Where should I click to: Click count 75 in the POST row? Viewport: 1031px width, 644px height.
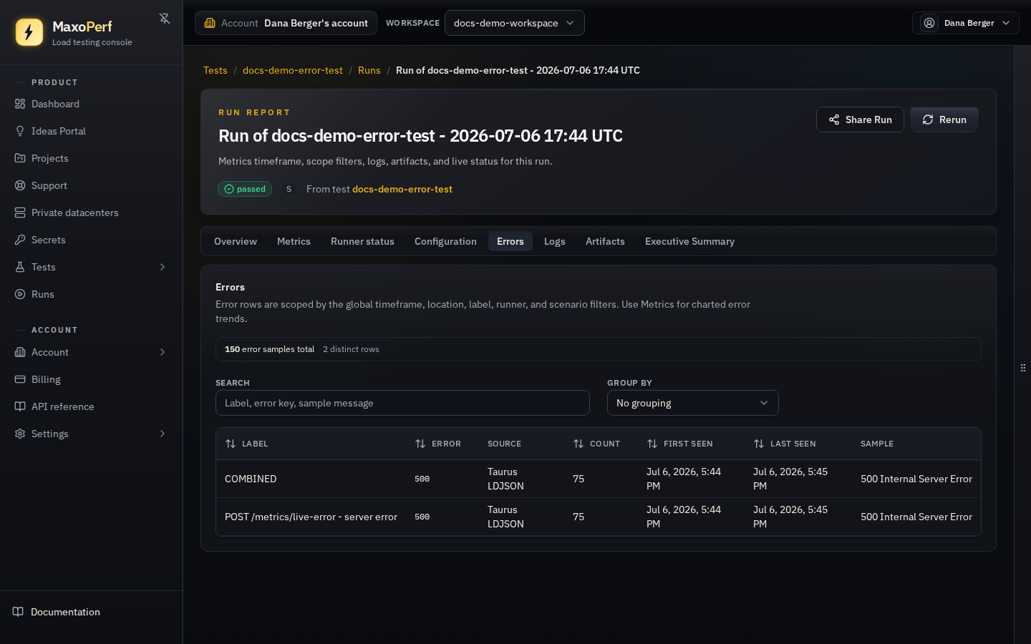[579, 517]
